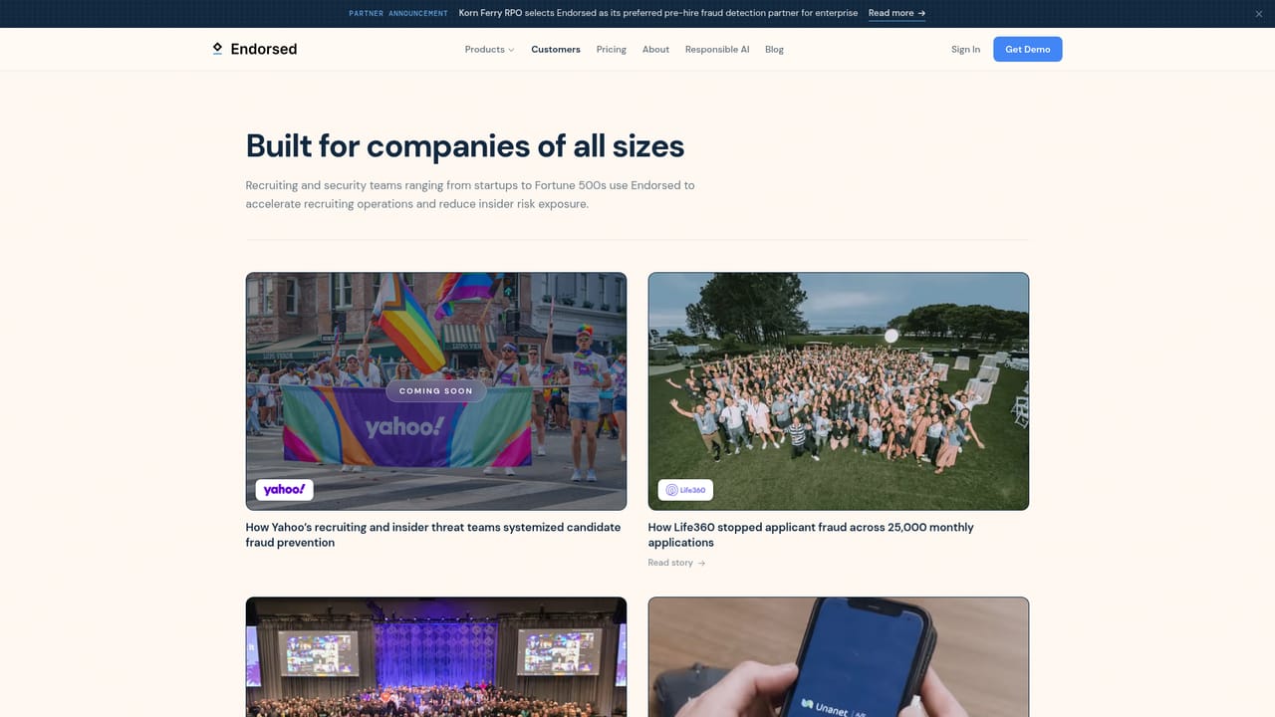The height and width of the screenshot is (717, 1275).
Task: Click the Life360 logo badge
Action: [x=685, y=490]
